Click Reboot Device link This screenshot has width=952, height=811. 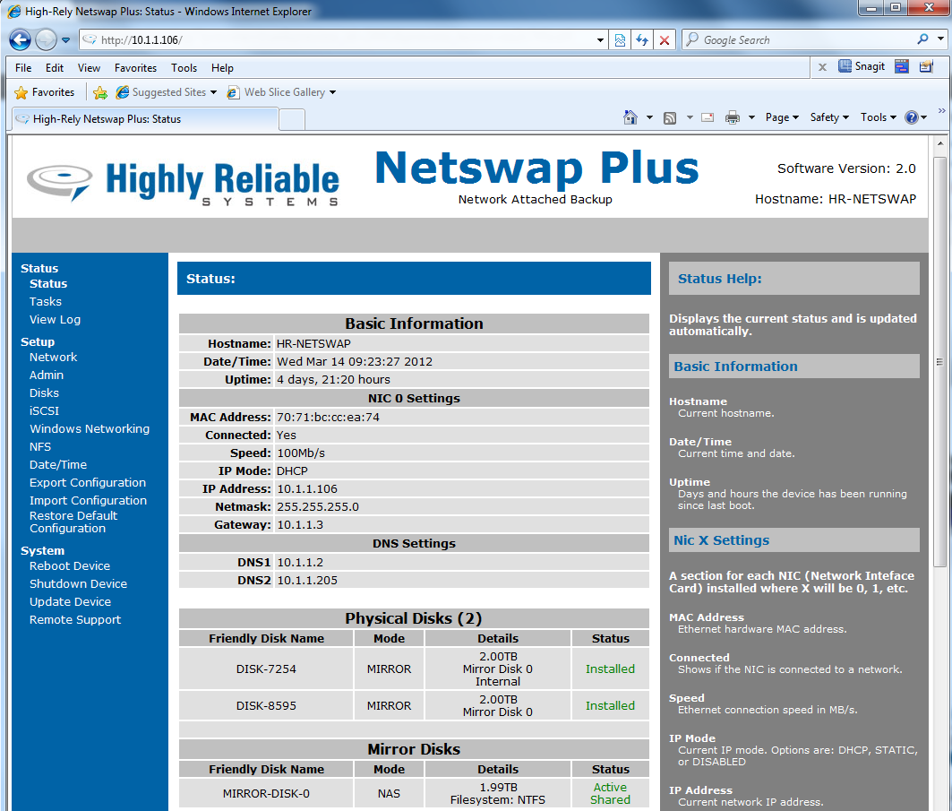coord(70,566)
